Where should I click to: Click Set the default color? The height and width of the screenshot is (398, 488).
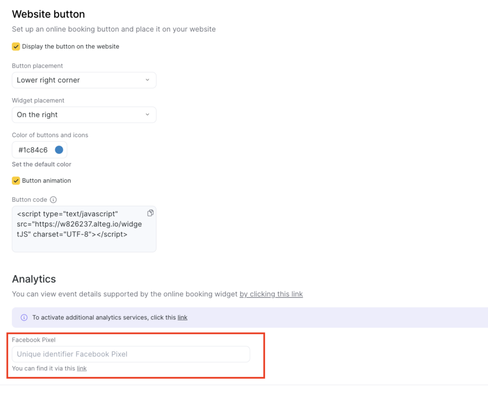pos(41,164)
